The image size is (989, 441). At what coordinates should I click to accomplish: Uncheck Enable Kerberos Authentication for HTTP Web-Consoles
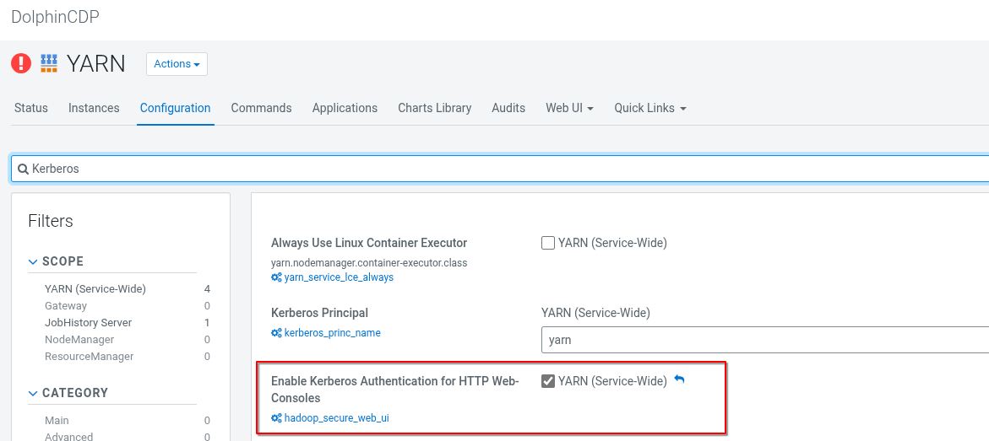(x=548, y=381)
